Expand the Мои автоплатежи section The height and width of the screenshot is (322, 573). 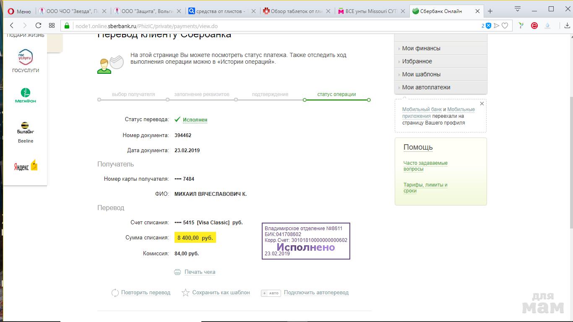(x=426, y=87)
